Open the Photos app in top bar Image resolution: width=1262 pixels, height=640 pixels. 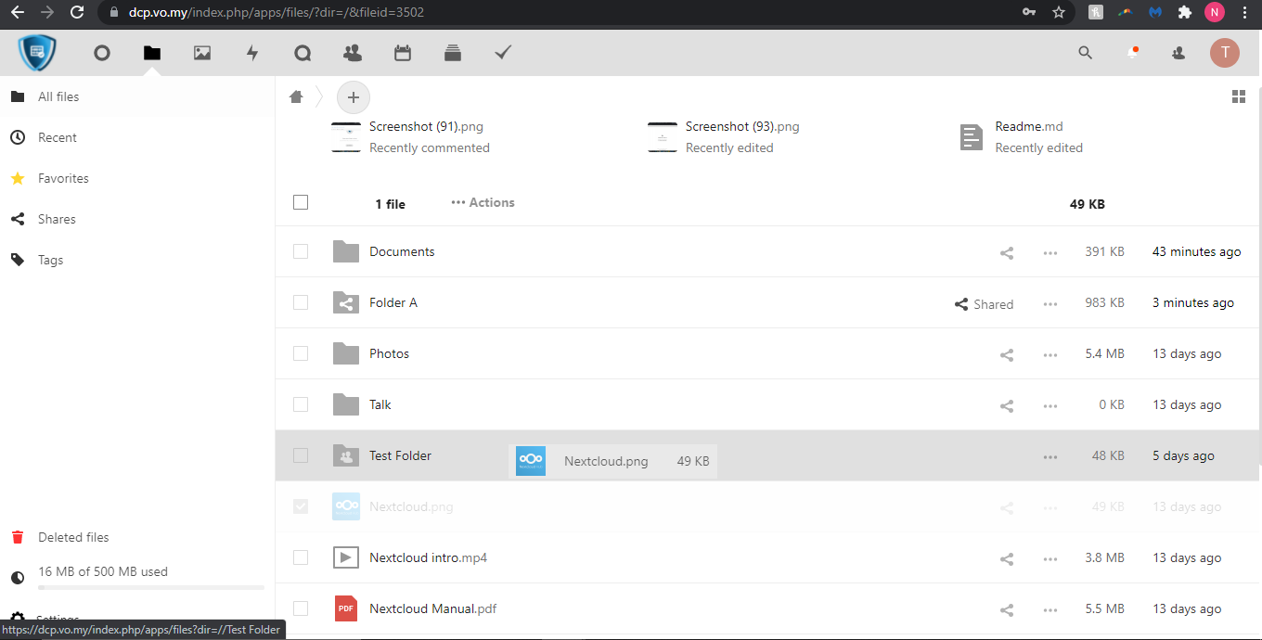(202, 53)
